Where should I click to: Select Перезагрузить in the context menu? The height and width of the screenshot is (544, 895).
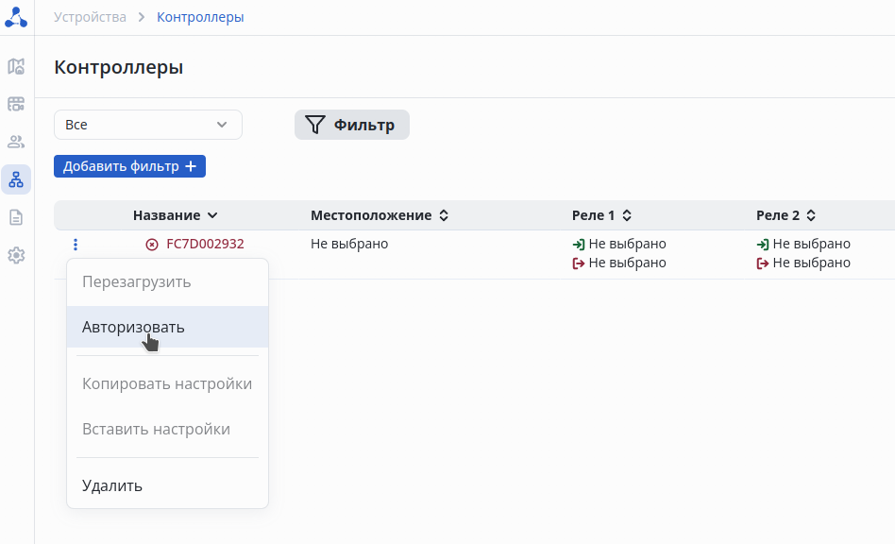(x=137, y=281)
